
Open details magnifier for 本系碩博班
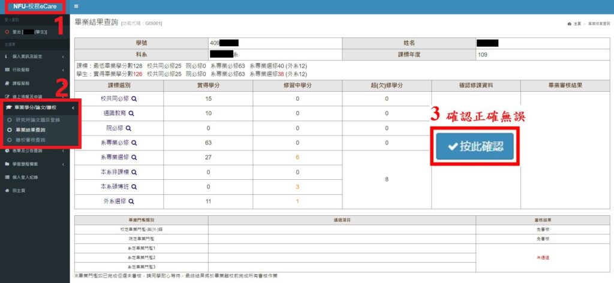pos(134,187)
